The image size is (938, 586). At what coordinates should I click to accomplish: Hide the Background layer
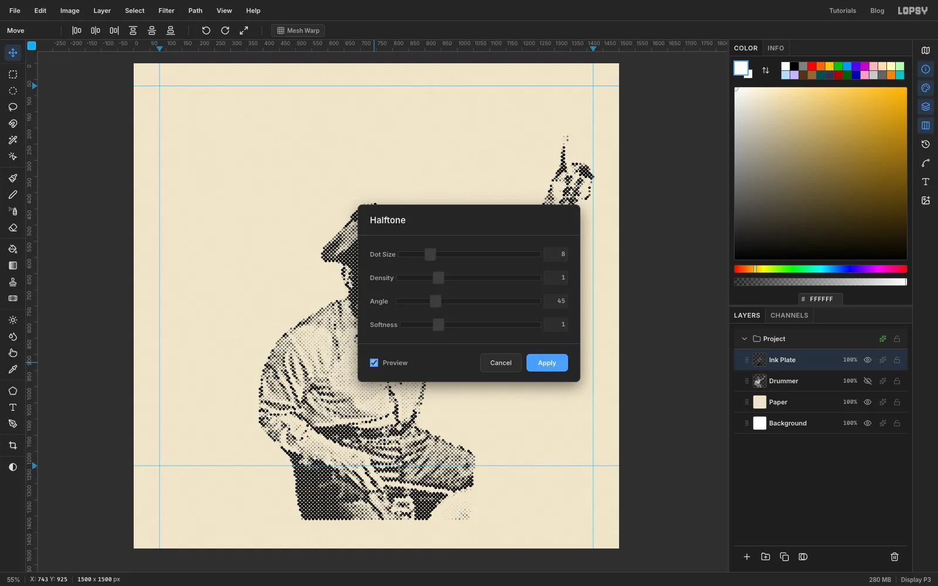coord(868,423)
